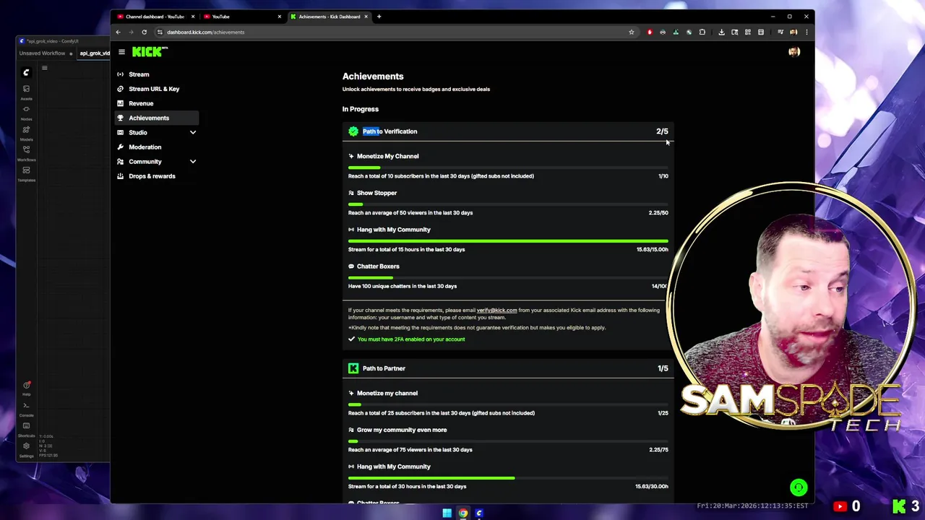Click the red hand extension icon

click(x=650, y=32)
